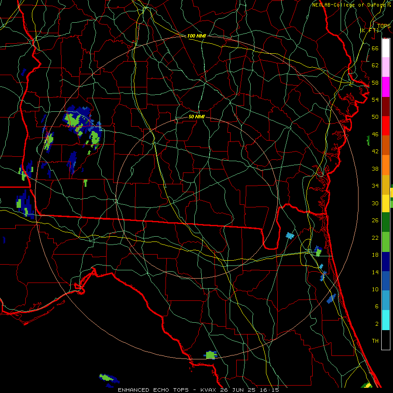The width and height of the screenshot is (393, 393).
Task: Click the green and blue echo offshore in the Gulf
Action: click(109, 380)
